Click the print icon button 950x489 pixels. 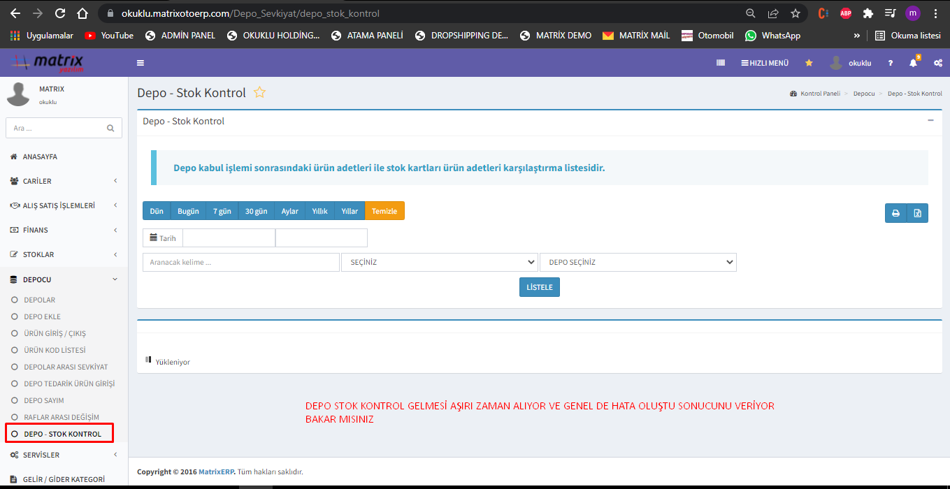tap(895, 213)
